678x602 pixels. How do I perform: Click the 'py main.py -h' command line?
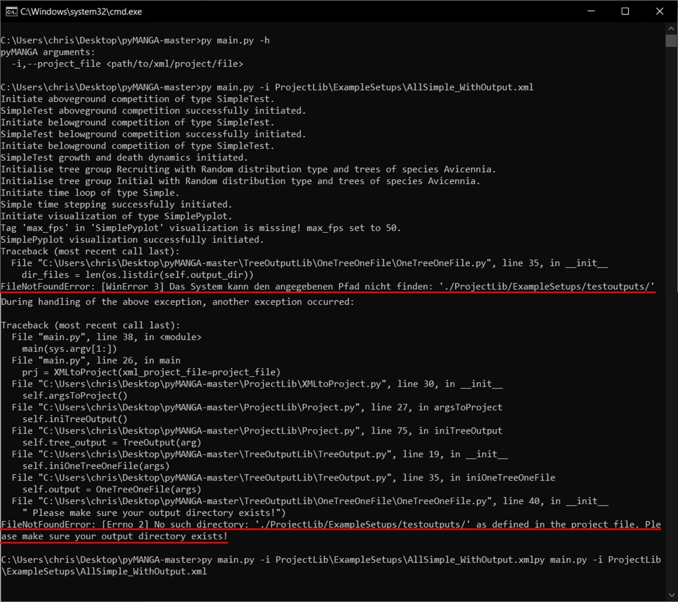[135, 40]
